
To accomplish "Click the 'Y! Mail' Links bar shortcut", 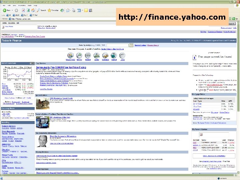I will click(34, 15).
